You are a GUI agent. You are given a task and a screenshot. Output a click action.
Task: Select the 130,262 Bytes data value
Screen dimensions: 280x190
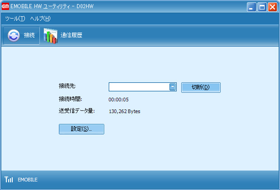[125, 111]
